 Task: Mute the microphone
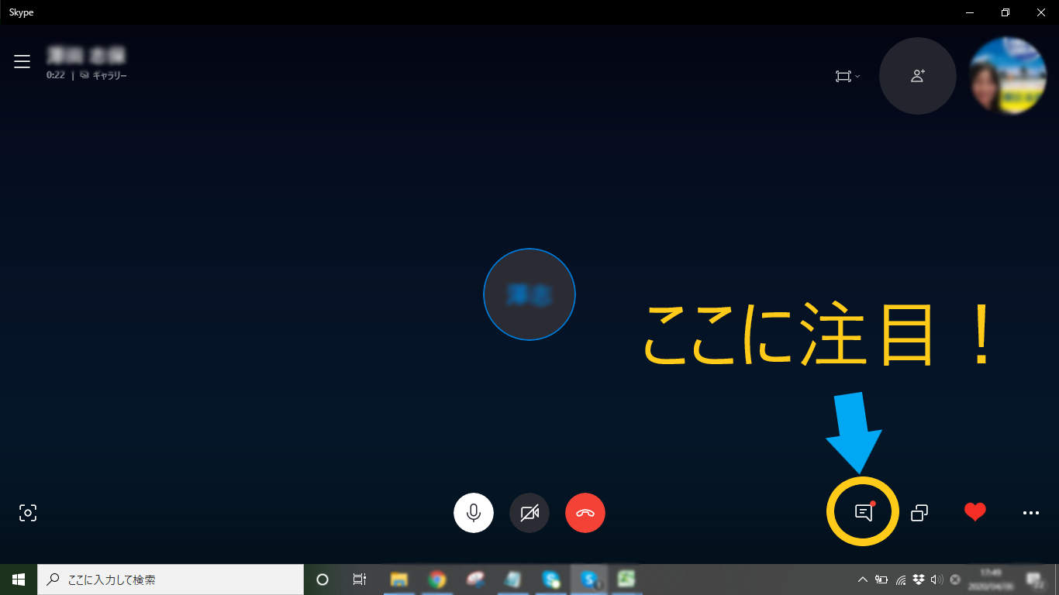(x=473, y=513)
